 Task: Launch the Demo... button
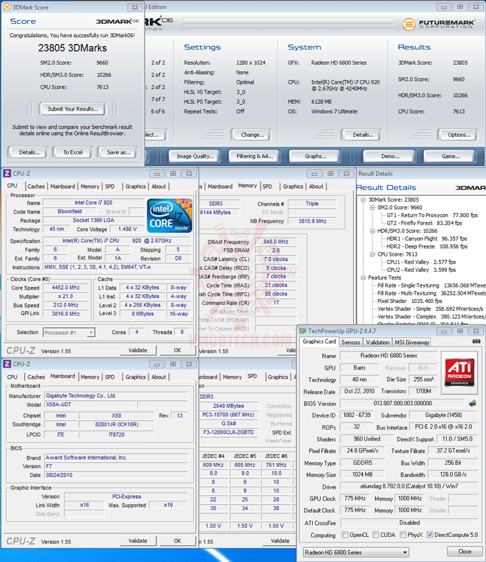(390, 156)
